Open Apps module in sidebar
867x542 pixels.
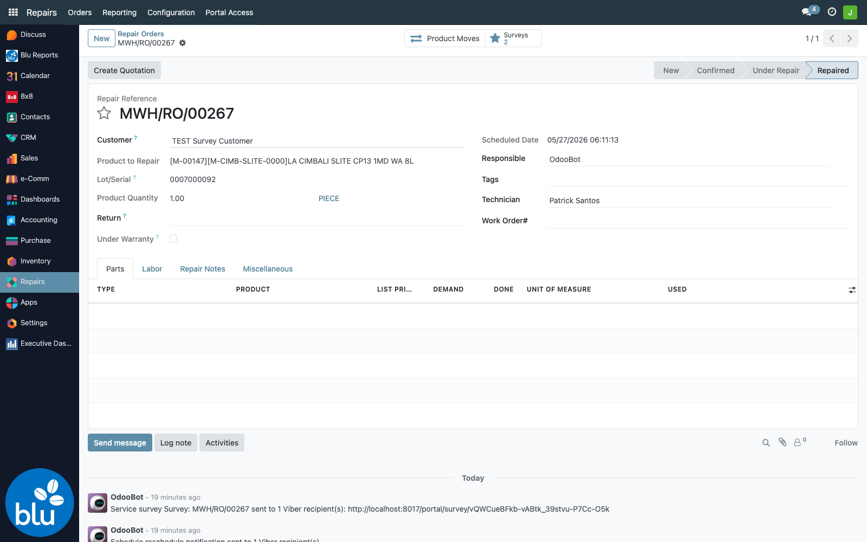[x=40, y=302]
